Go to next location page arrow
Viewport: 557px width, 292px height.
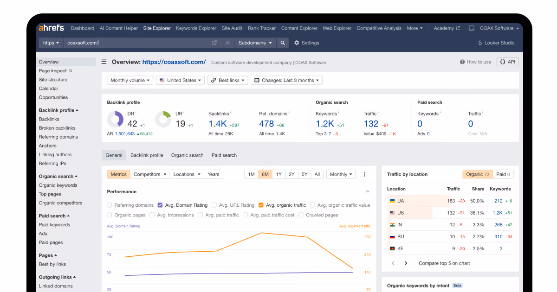click(x=406, y=263)
